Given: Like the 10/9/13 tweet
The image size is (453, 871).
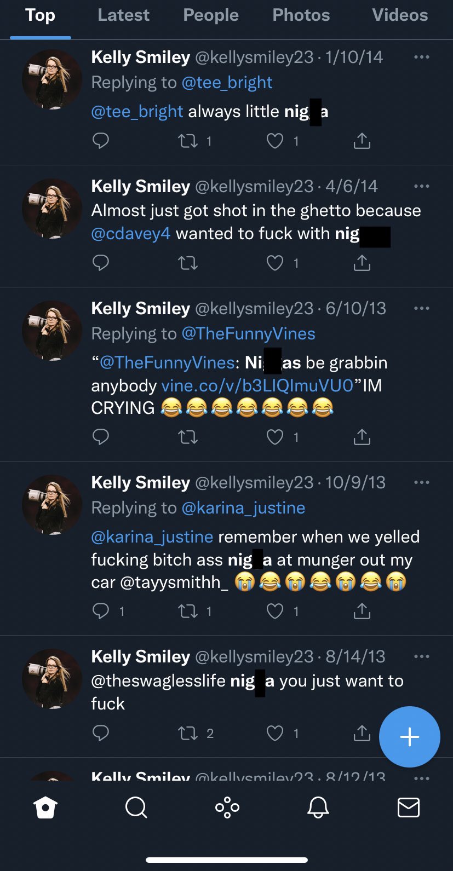Looking at the screenshot, I should click(275, 611).
